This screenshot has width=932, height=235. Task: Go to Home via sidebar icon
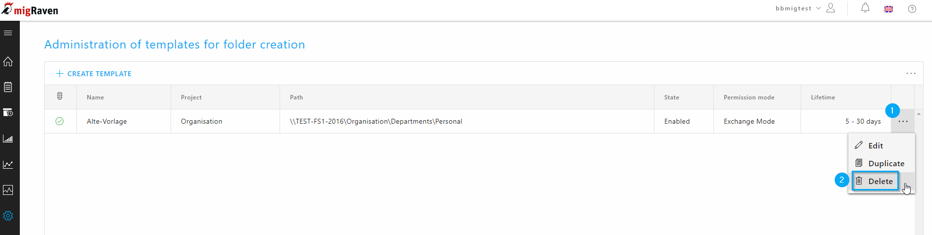pos(8,61)
